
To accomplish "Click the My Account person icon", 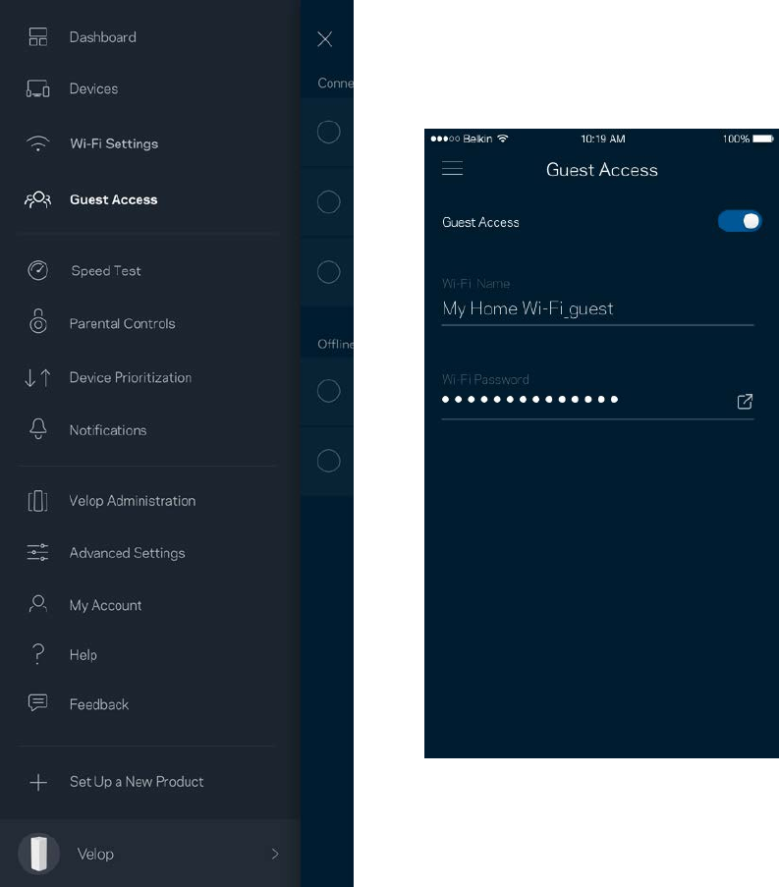I will coord(38,603).
